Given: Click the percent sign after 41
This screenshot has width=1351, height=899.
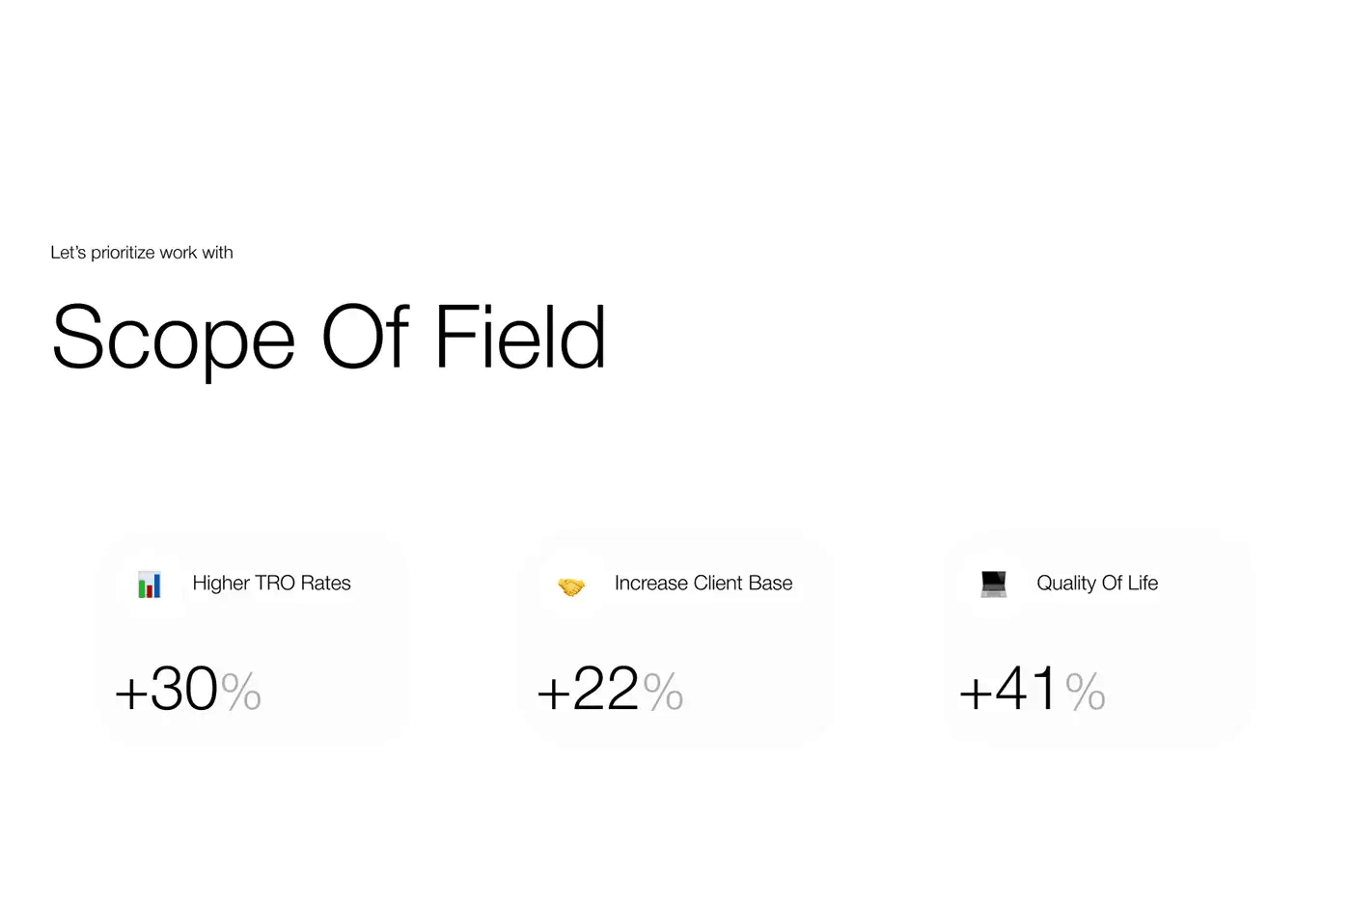Looking at the screenshot, I should coord(1085,692).
